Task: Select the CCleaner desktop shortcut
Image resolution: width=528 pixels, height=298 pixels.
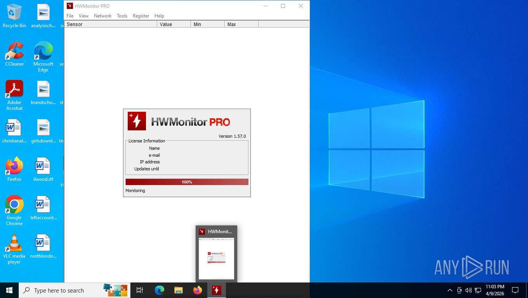Action: (x=14, y=54)
